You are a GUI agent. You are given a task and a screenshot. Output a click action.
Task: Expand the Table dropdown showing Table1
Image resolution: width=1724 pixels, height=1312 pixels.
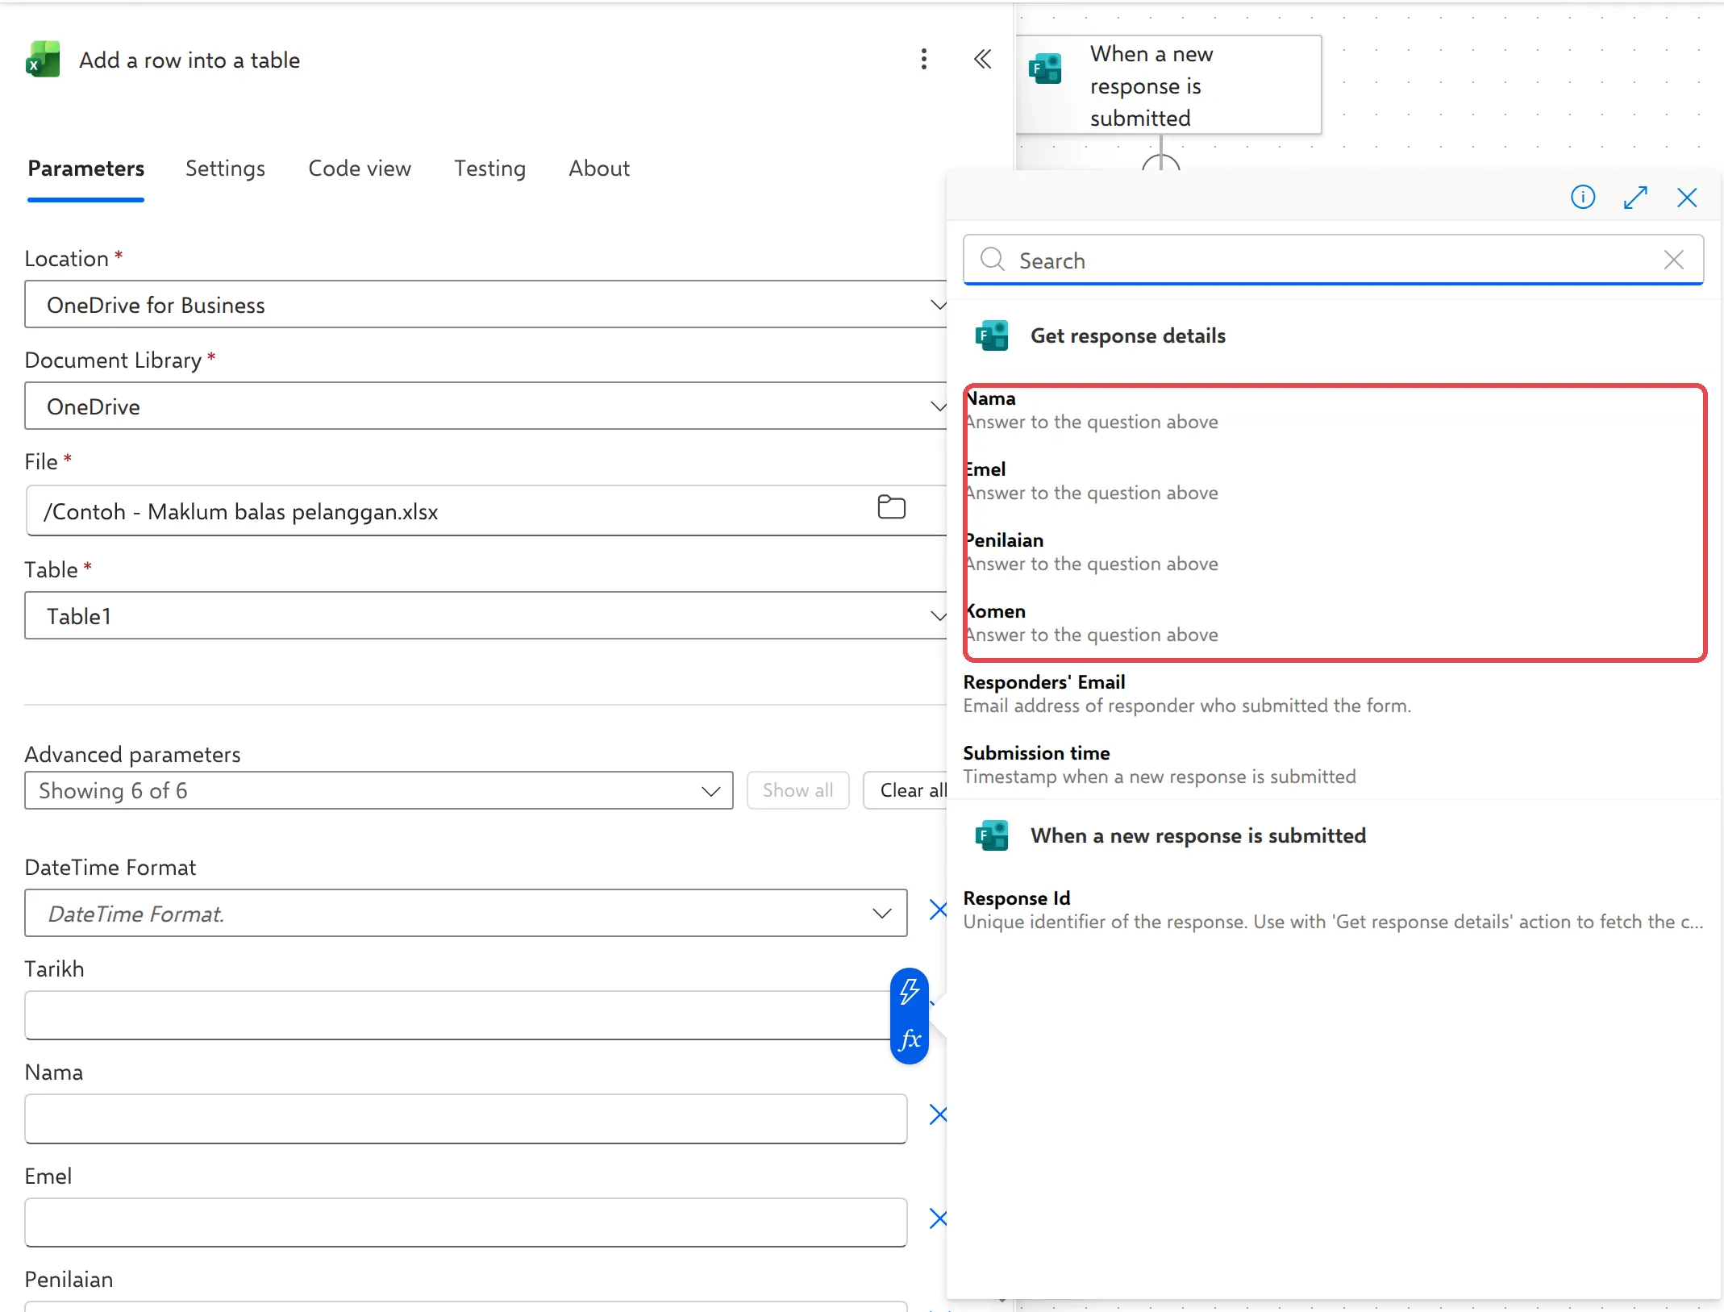pyautogui.click(x=486, y=615)
